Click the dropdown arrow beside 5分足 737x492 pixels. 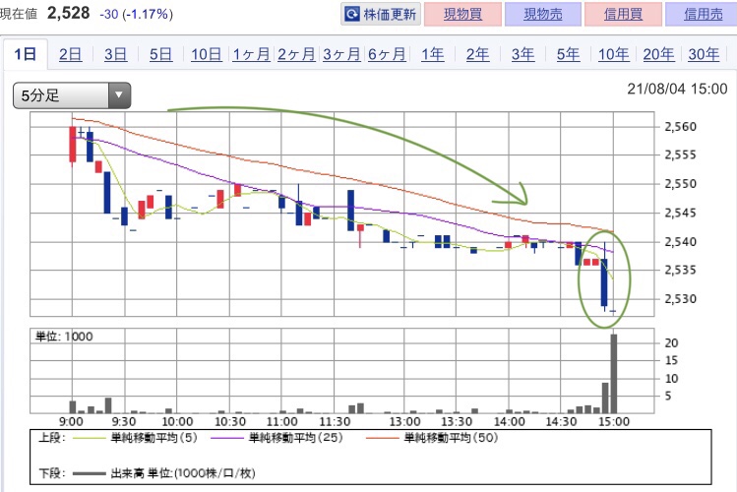pyautogui.click(x=119, y=95)
